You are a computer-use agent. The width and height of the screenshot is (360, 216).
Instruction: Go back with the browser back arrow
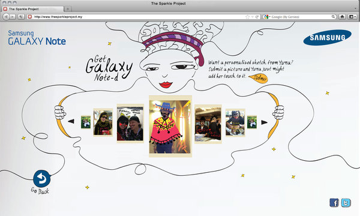click(x=6, y=17)
